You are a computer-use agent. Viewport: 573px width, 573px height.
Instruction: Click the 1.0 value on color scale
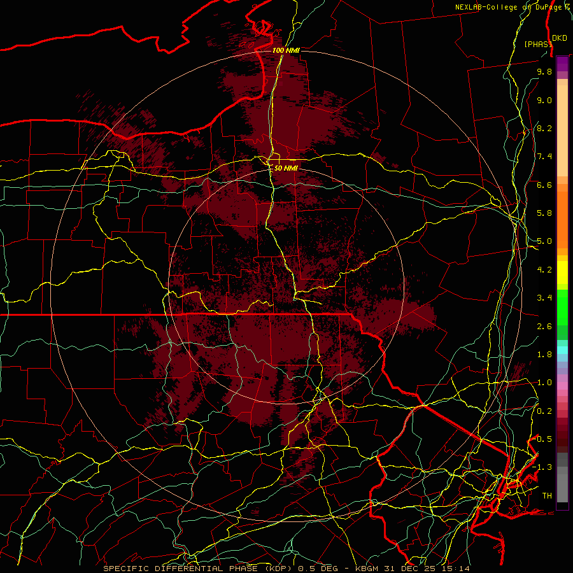544,383
